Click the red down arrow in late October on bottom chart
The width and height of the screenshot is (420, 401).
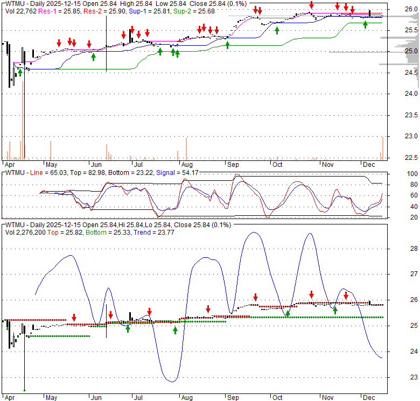pos(311,294)
